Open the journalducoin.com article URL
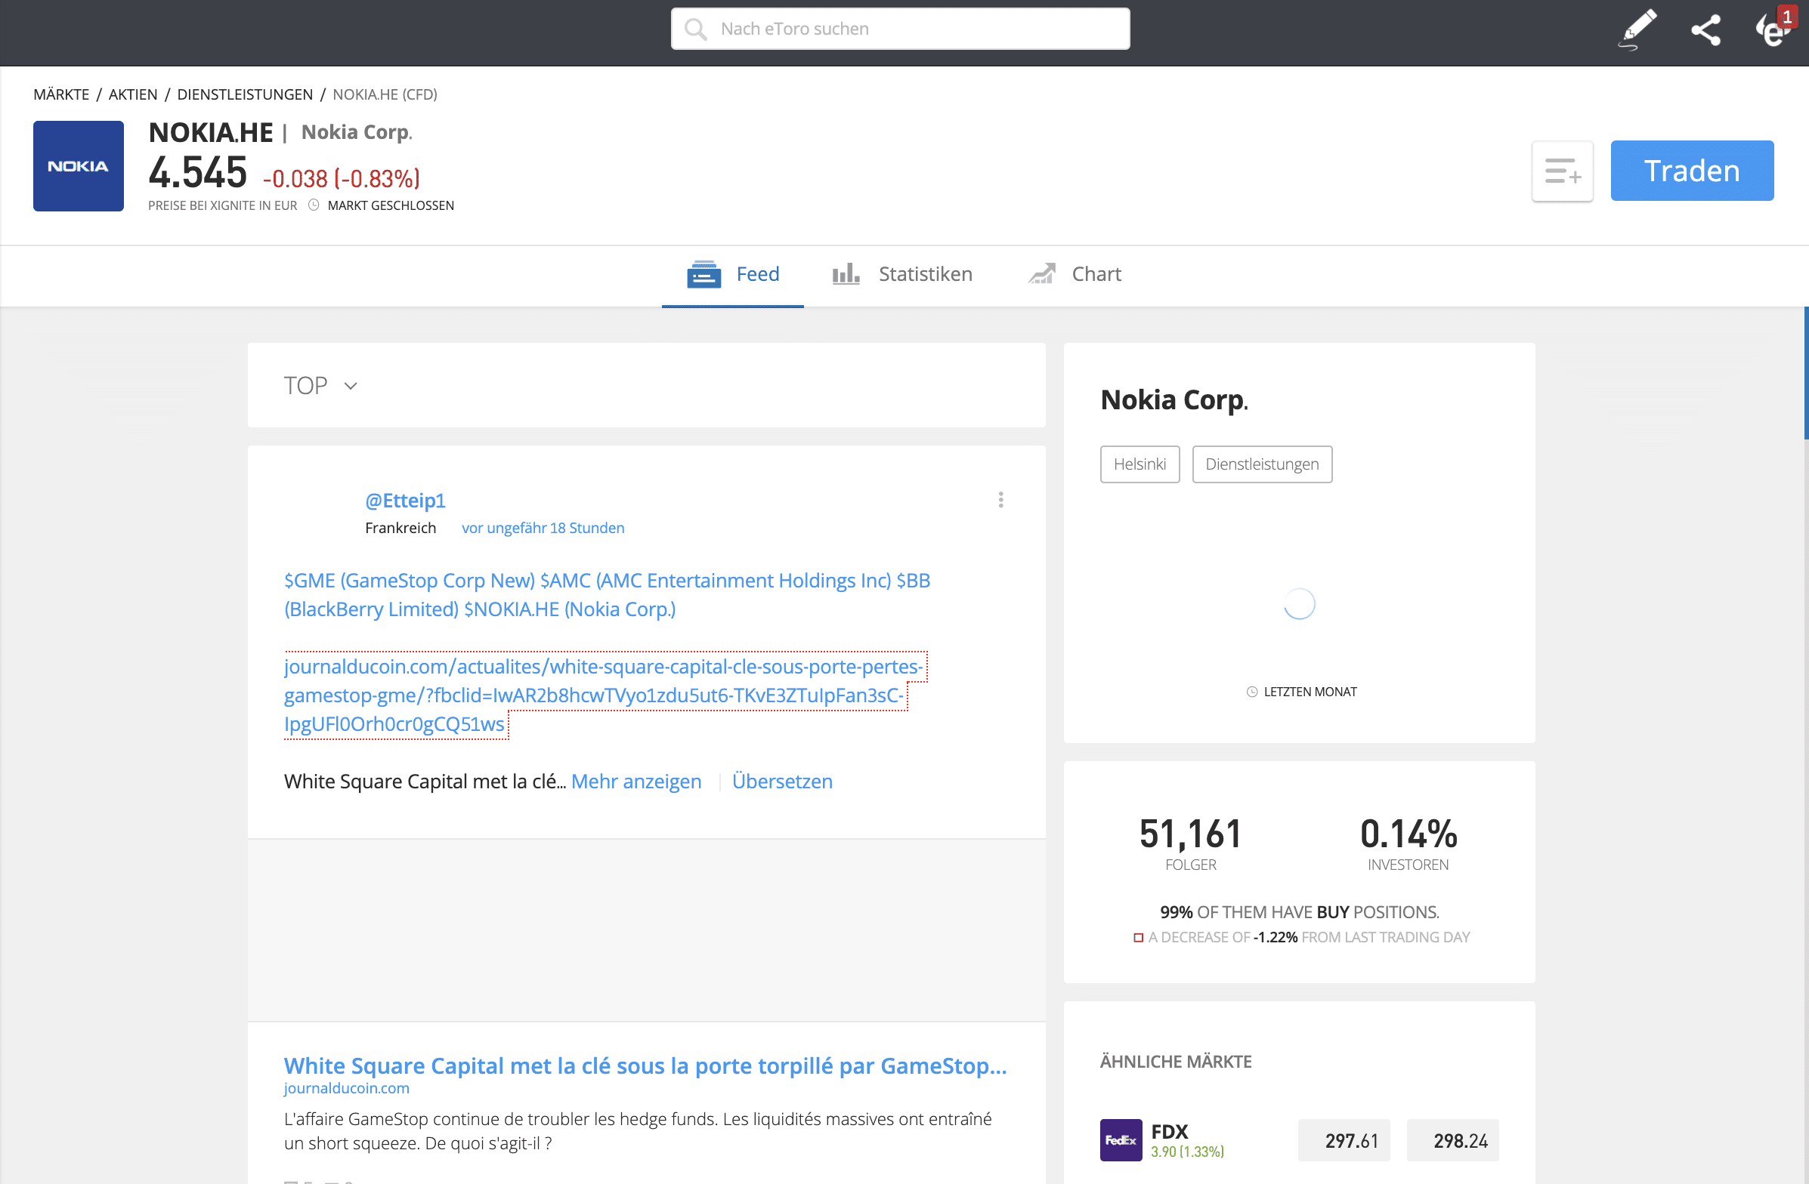Viewport: 1809px width, 1184px height. click(x=605, y=695)
